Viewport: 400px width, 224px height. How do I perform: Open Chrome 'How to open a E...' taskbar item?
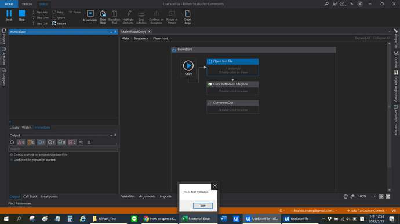tap(160, 219)
